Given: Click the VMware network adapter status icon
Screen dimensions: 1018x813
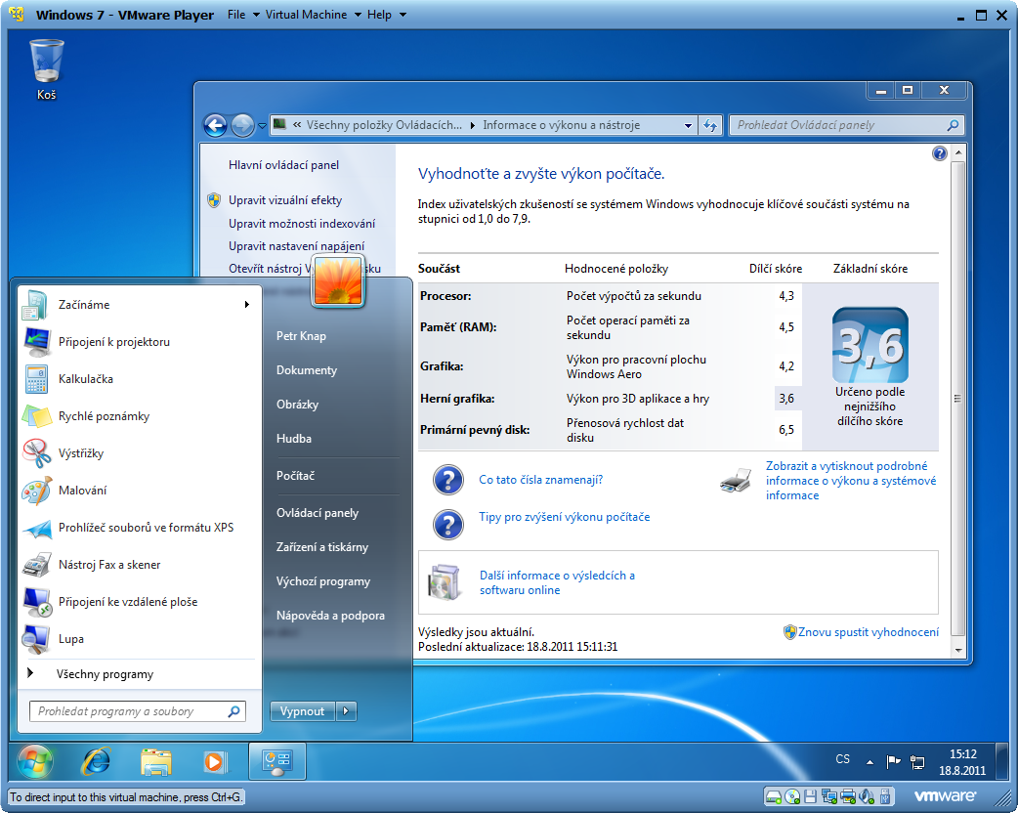Looking at the screenshot, I should [x=829, y=796].
